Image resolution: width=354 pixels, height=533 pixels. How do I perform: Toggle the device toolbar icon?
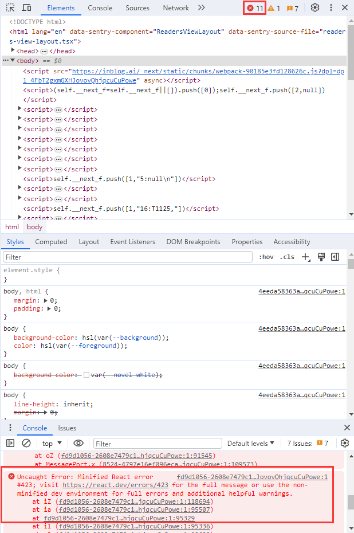[26, 7]
